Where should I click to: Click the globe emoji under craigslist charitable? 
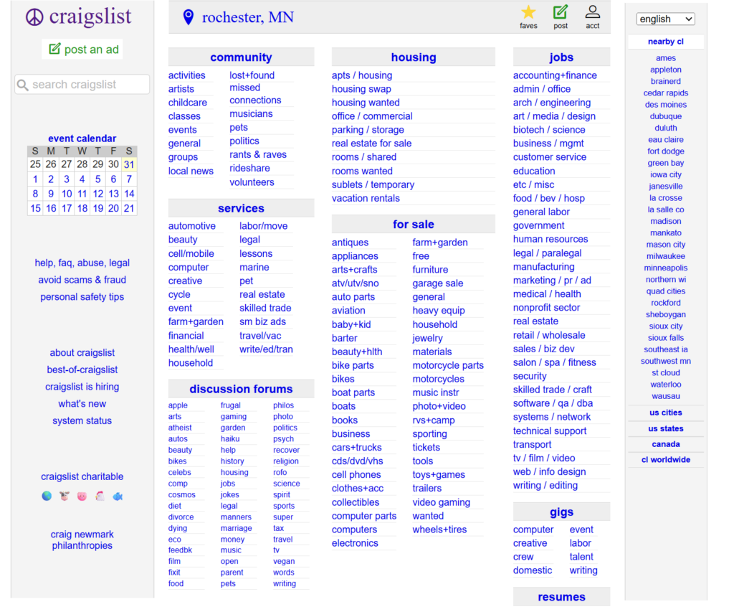(47, 496)
